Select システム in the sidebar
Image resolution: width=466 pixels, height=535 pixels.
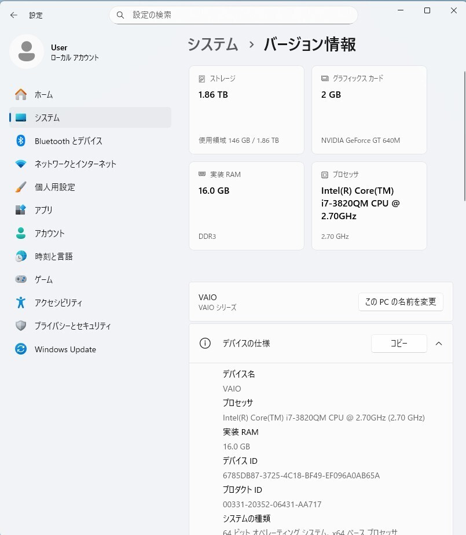[x=90, y=118]
